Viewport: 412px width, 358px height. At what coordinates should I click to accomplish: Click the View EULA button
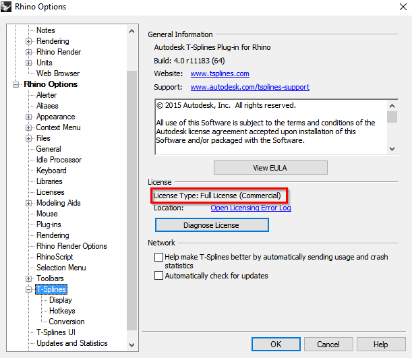pyautogui.click(x=270, y=168)
